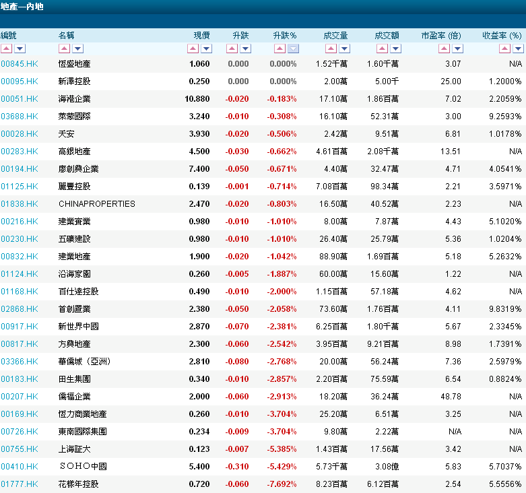The height and width of the screenshot is (493, 526).
Task: Open stock link 03366.HK
Action: [20, 361]
